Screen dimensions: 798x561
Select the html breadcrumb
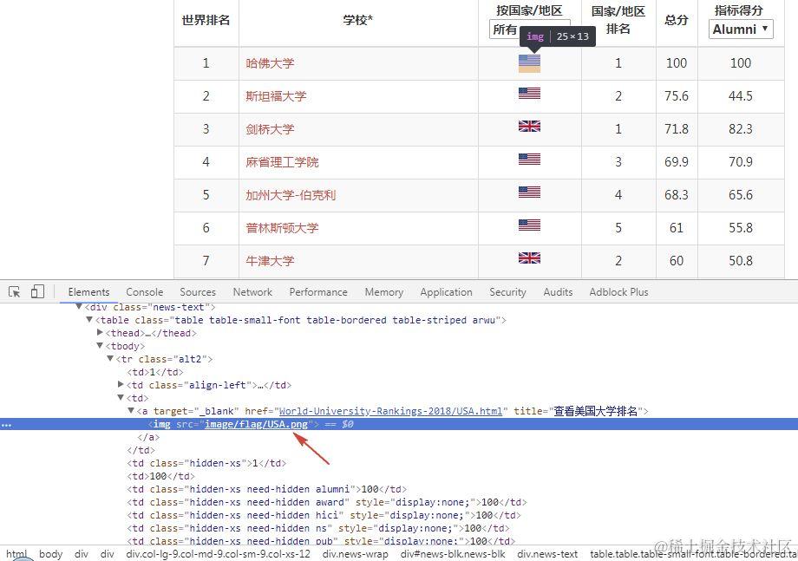[x=16, y=554]
